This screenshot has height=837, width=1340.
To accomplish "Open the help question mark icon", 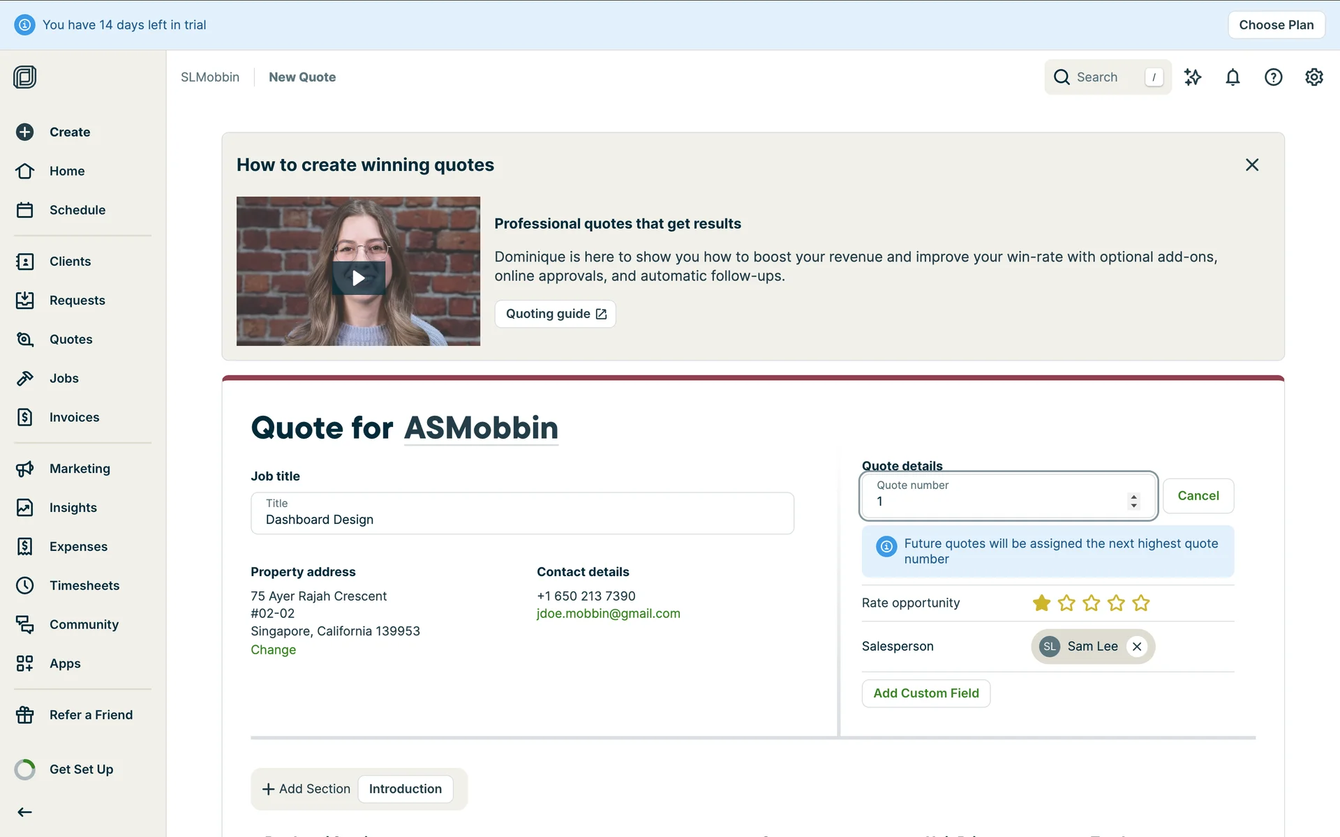I will point(1273,77).
